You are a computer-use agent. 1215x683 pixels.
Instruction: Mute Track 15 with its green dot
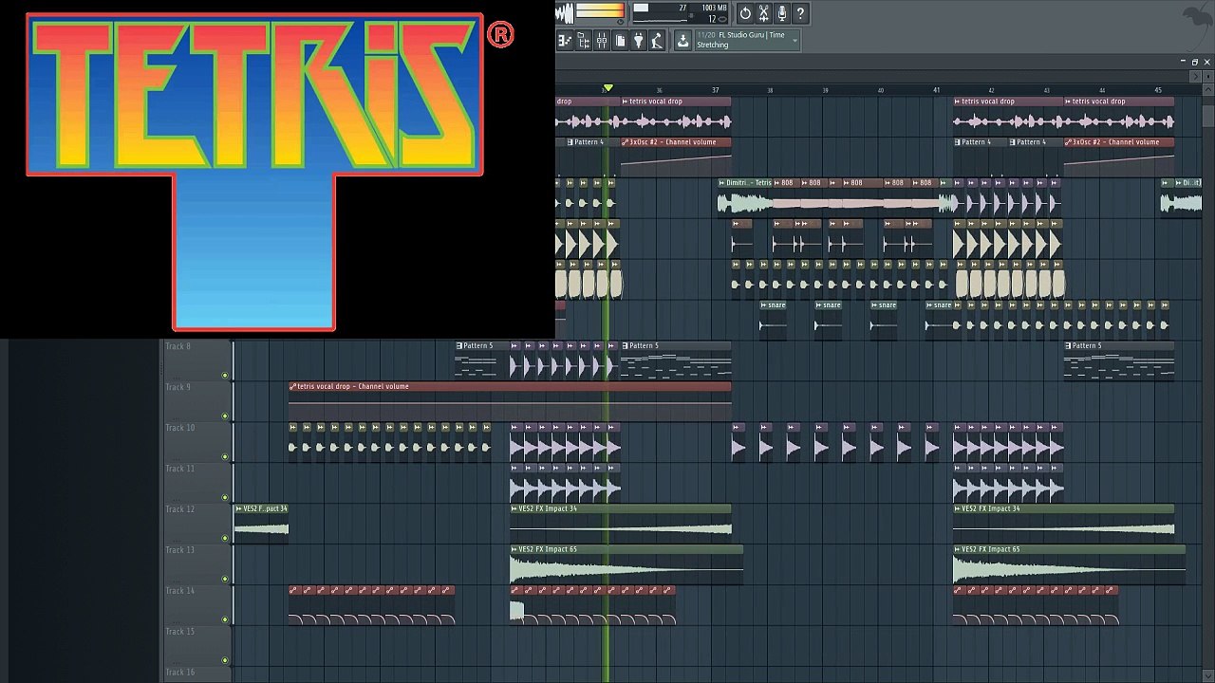click(x=225, y=660)
